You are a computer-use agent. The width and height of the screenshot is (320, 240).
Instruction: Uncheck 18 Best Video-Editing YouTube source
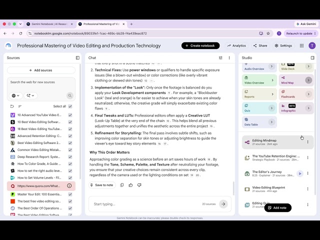click(70, 129)
